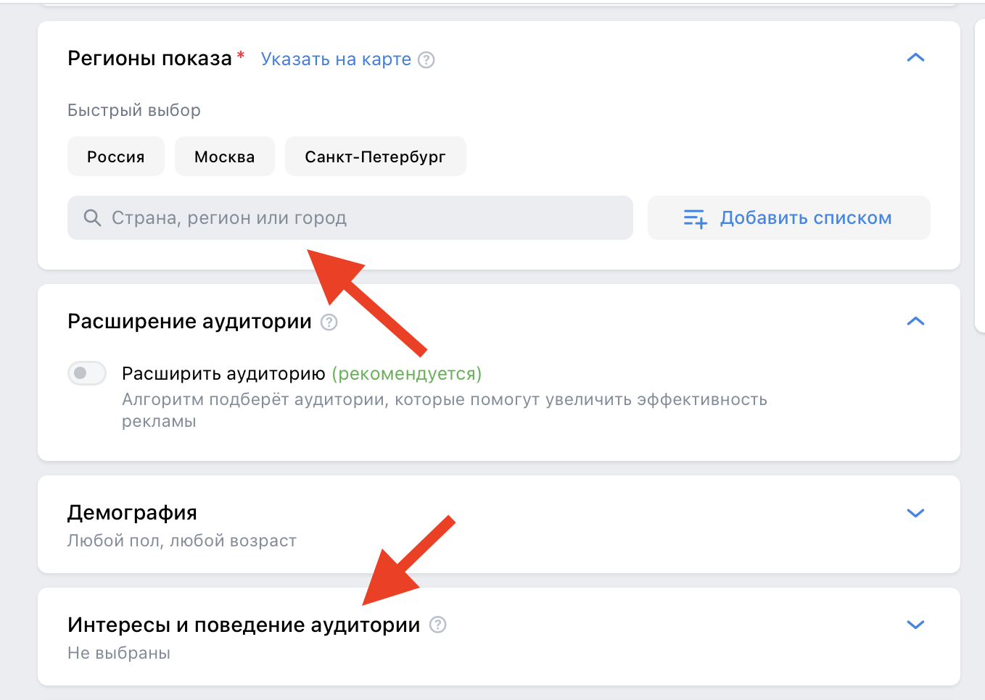Image resolution: width=985 pixels, height=700 pixels.
Task: Open help tooltip for Расширение аудитории
Action: [329, 322]
